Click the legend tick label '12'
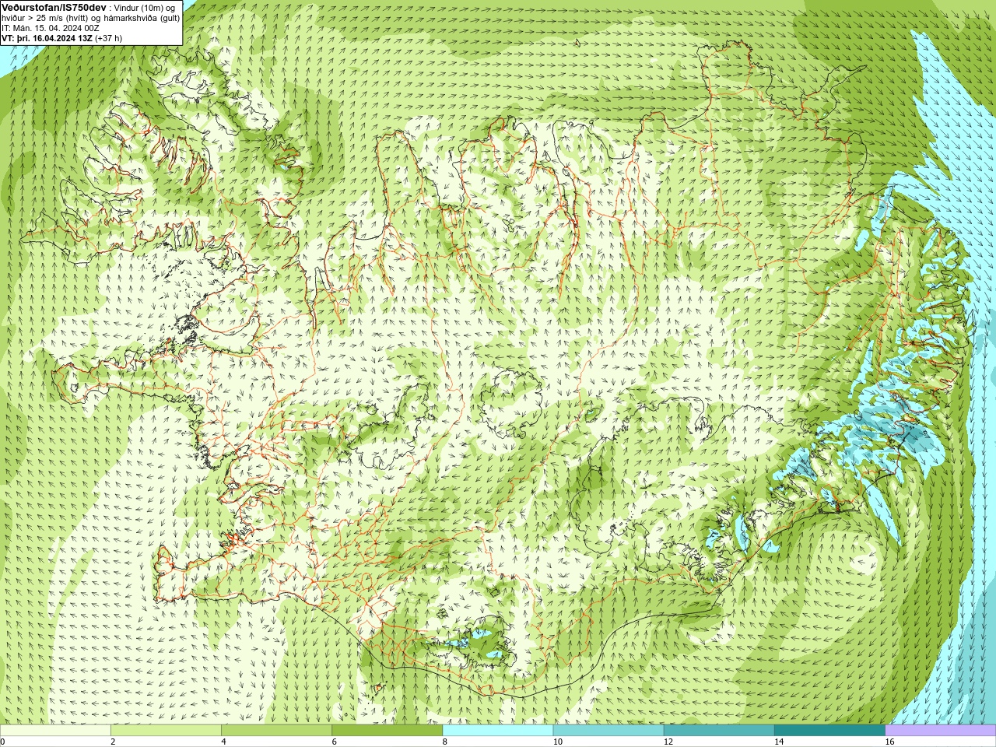Viewport: 996px width, 747px height. pos(668,742)
